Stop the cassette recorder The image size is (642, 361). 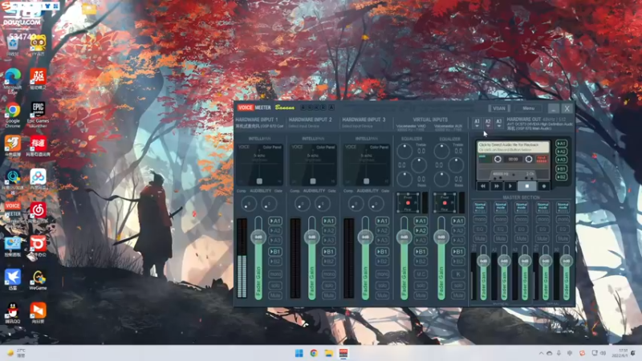coord(527,186)
